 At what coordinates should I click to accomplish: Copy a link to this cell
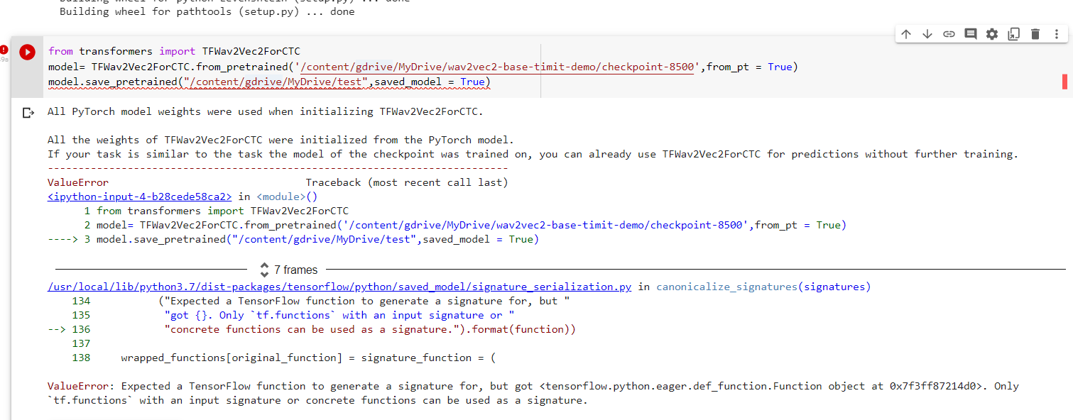click(949, 34)
